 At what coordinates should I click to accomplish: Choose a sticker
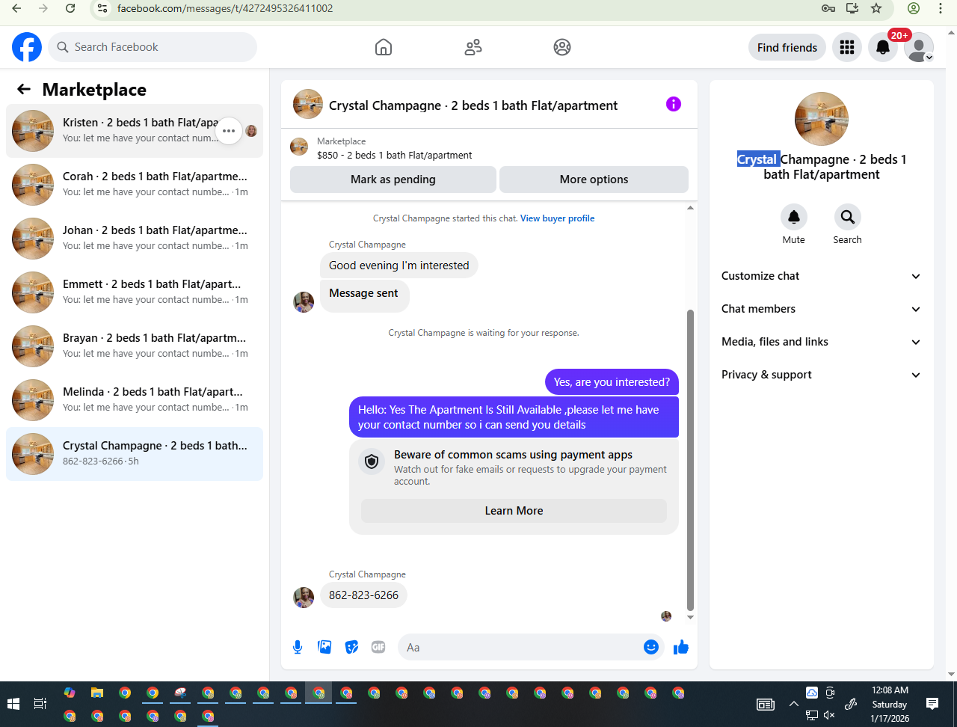pos(351,647)
